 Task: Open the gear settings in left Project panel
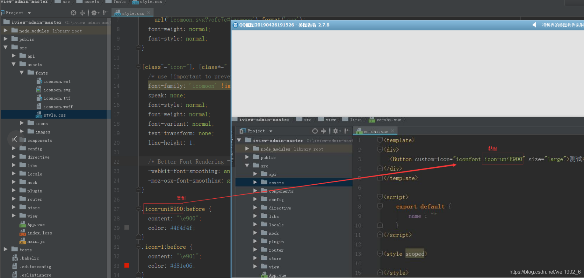94,13
